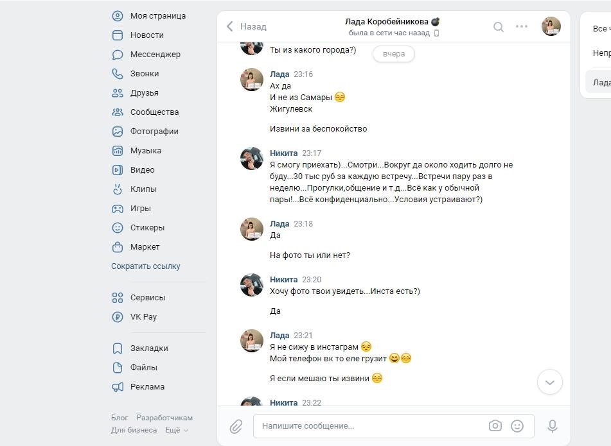Click inside the Напишите сообщение field

click(370, 426)
